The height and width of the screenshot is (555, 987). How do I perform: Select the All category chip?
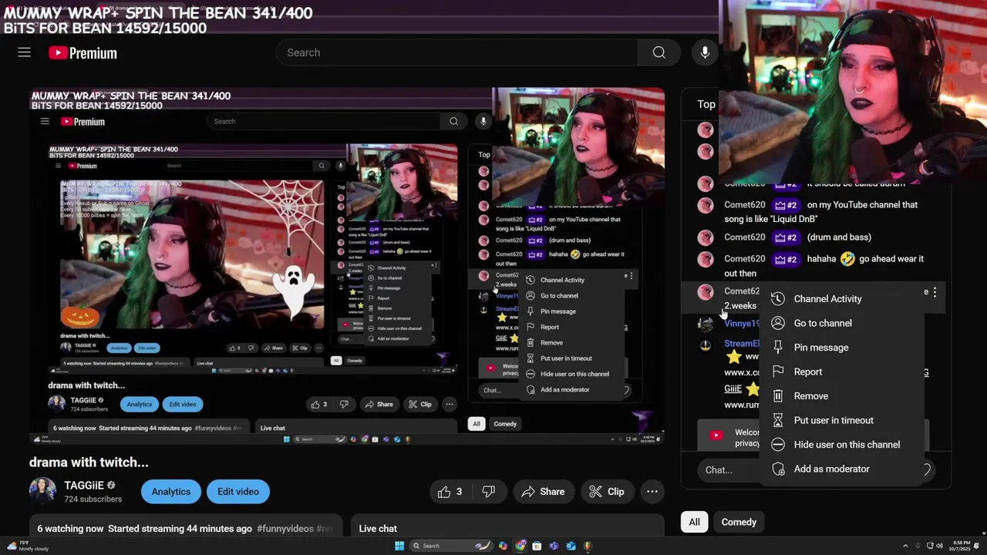[x=694, y=522]
